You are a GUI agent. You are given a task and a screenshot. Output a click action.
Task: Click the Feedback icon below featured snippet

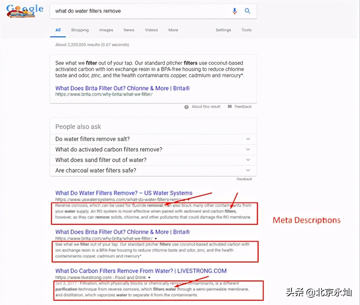230,107
